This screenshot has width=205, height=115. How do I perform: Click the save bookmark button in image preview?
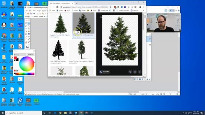pyautogui.click(x=135, y=72)
